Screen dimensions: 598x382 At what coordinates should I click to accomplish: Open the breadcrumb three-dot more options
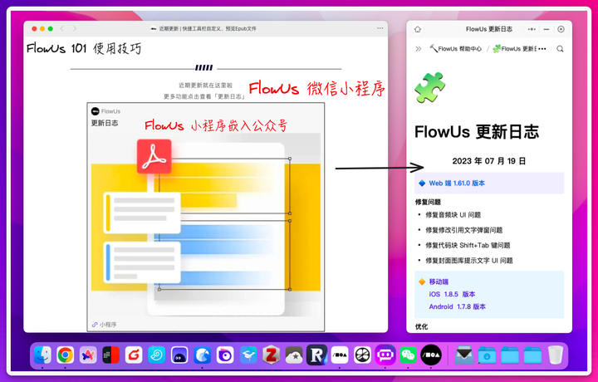pyautogui.click(x=542, y=49)
